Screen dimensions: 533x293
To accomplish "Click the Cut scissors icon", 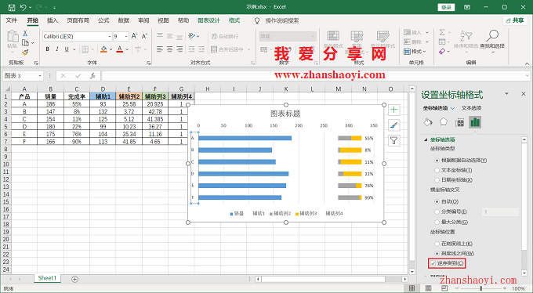I will point(25,34).
